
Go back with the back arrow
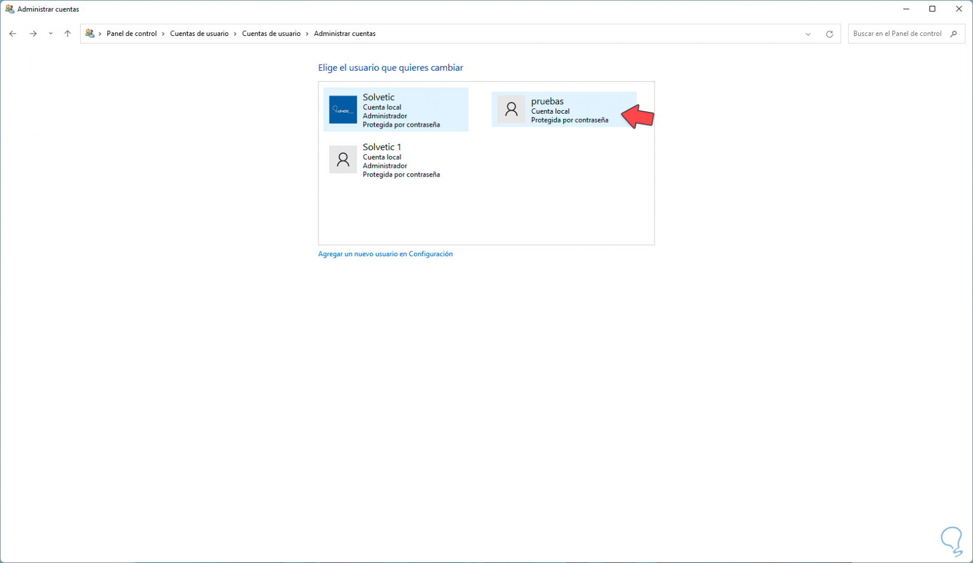pos(12,34)
